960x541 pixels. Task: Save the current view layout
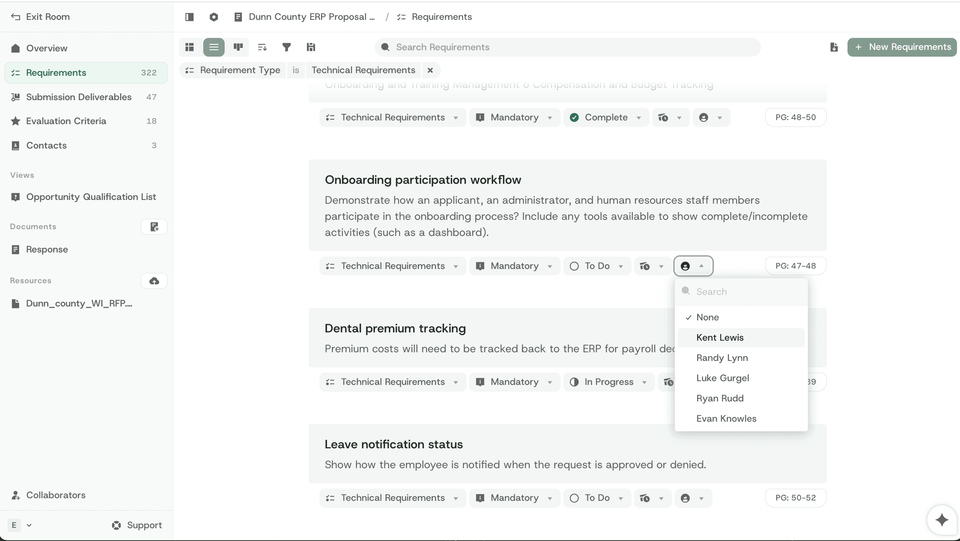310,47
